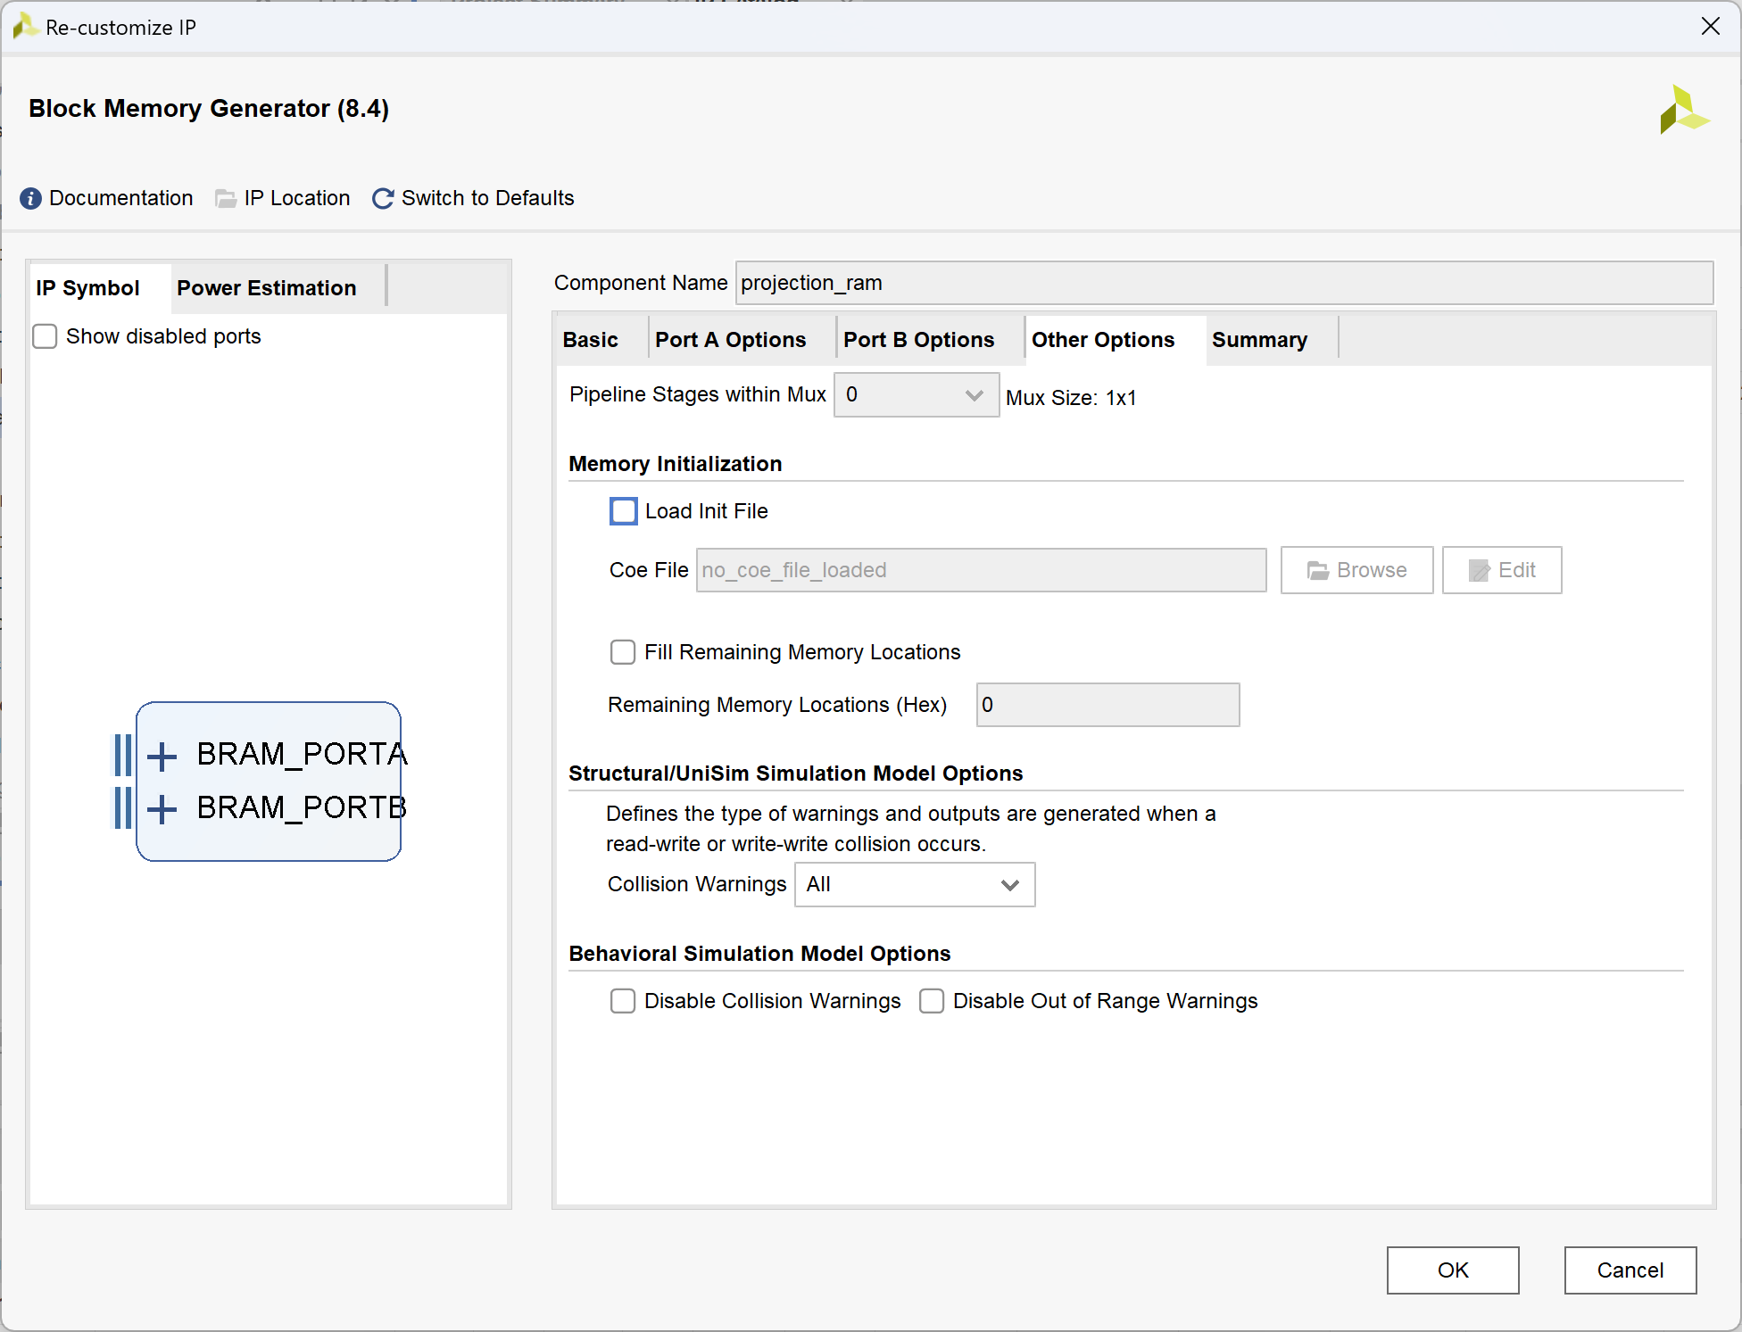1742x1332 pixels.
Task: Click Remaining Memory Locations Hex field
Action: [1107, 705]
